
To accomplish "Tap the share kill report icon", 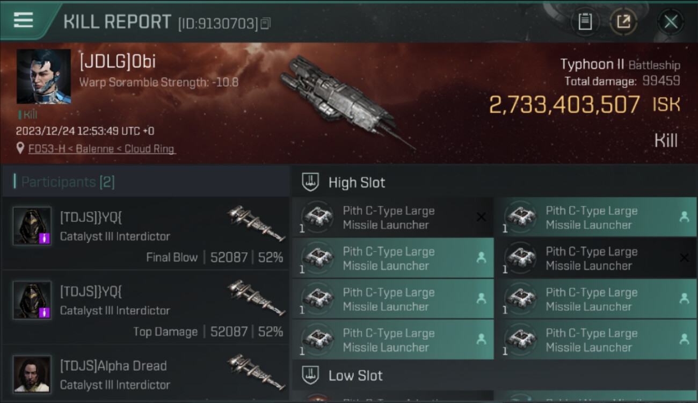I will pos(623,21).
